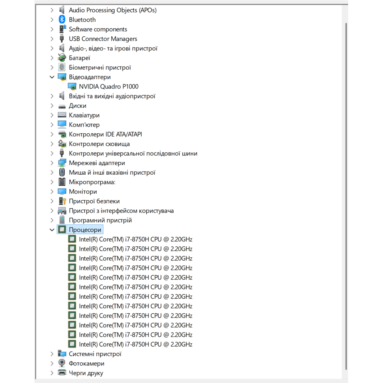Select the USB Connector Managers item

pos(103,39)
